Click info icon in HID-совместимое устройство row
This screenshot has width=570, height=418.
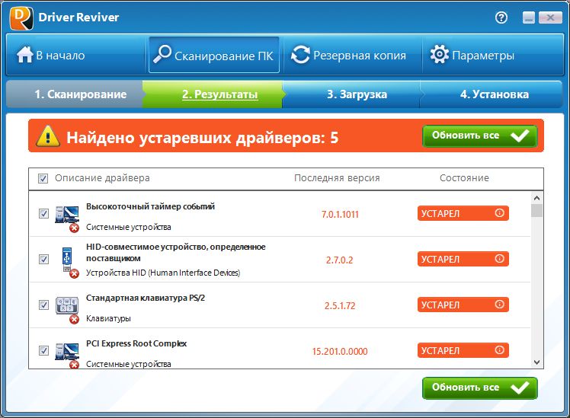click(499, 259)
